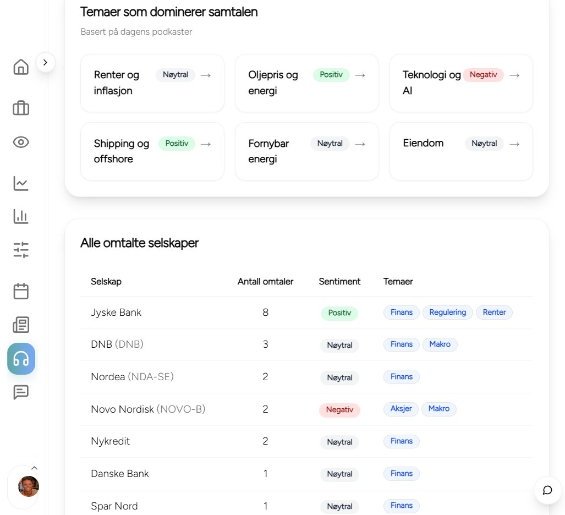
Task: Click arrow on Shipping og offshore card
Action: pos(206,144)
